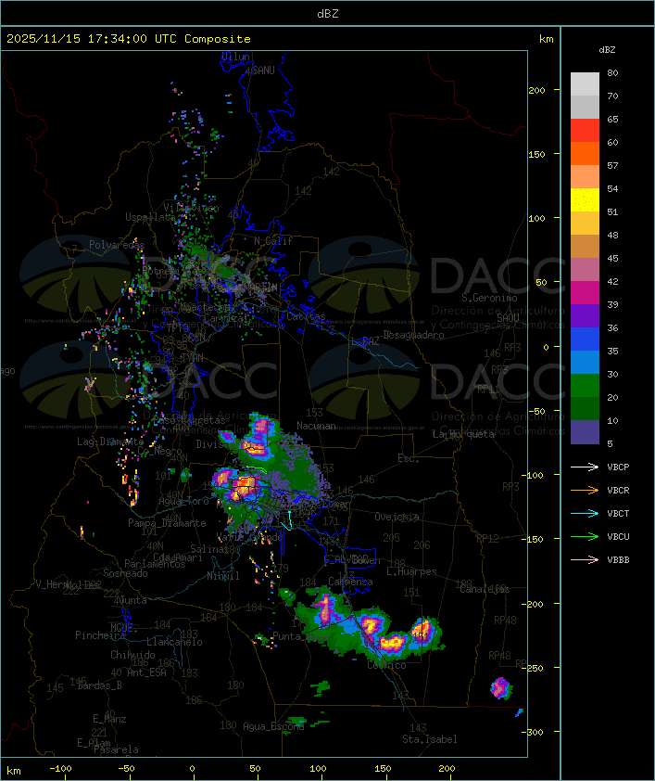Select the dusty pink 42-45 dBZ swatch
This screenshot has height=781, width=655.
point(585,270)
